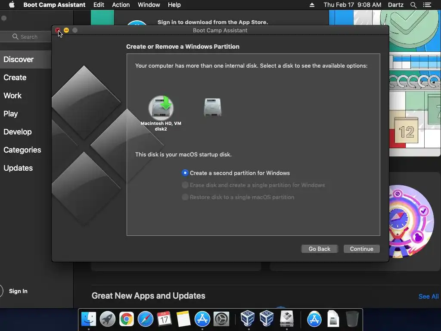Open the App Store dock icon beside Notes
Screen dimensions: 441x331
click(x=202, y=319)
